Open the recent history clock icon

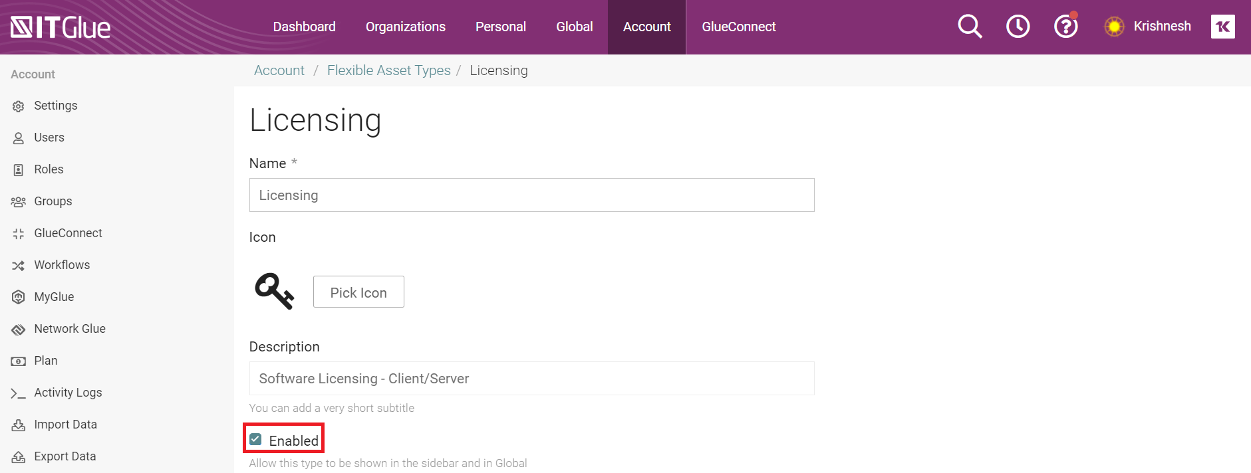(1018, 27)
